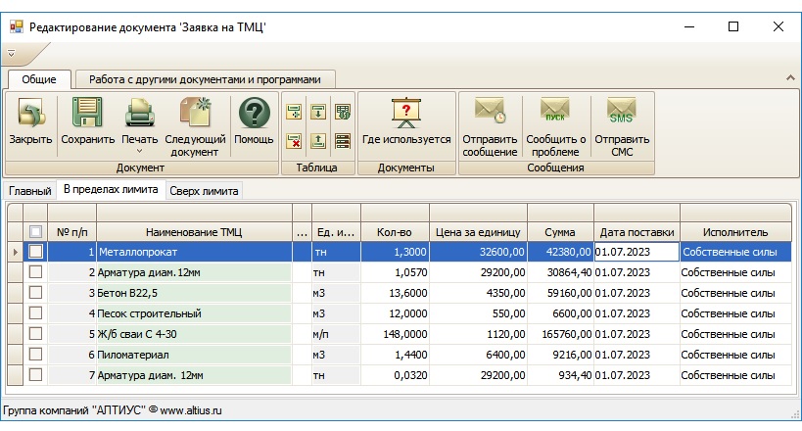Click the № п/п column header

click(72, 232)
